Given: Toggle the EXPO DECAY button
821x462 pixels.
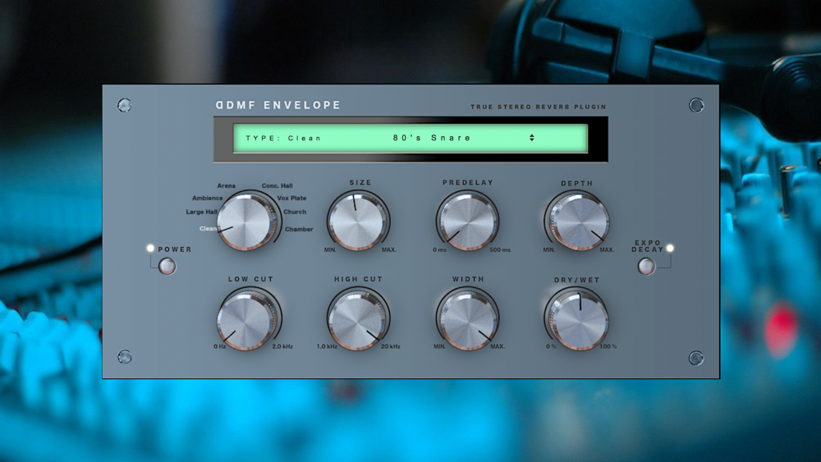Looking at the screenshot, I should pyautogui.click(x=646, y=266).
